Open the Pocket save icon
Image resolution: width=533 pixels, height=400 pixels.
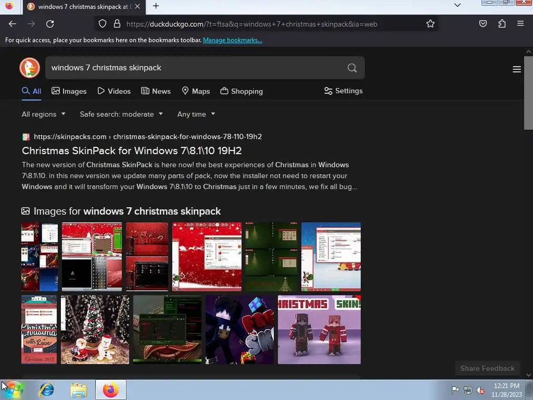click(483, 24)
